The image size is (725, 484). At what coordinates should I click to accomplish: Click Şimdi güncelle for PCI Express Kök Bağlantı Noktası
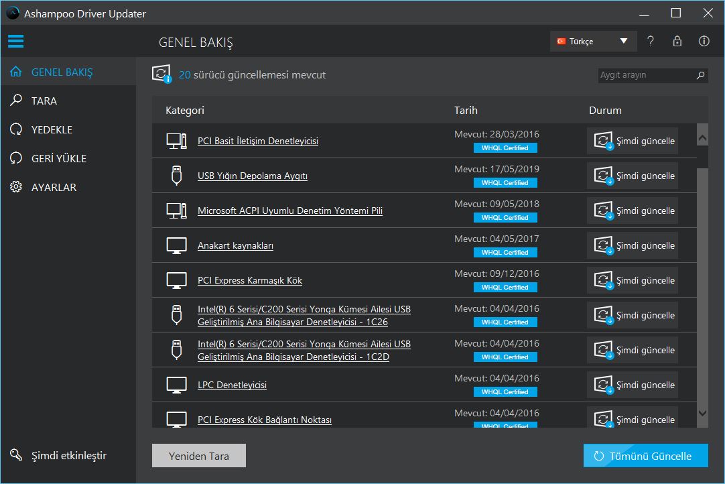pyautogui.click(x=633, y=418)
